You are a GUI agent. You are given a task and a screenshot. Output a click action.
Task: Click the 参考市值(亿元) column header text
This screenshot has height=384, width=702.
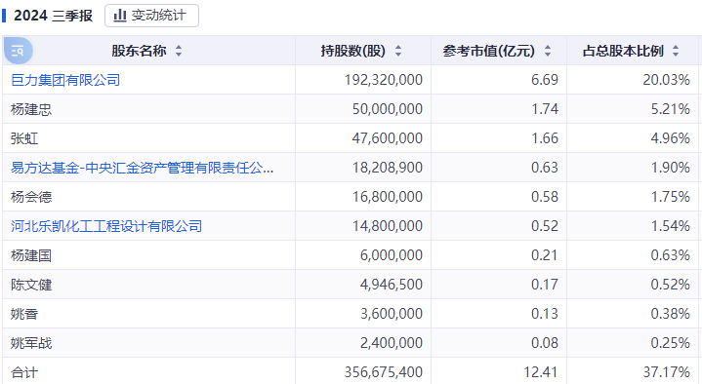[x=488, y=51]
